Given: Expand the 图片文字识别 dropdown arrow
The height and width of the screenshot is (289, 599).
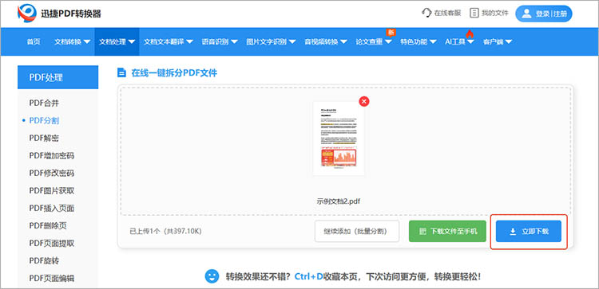Looking at the screenshot, I should [292, 42].
